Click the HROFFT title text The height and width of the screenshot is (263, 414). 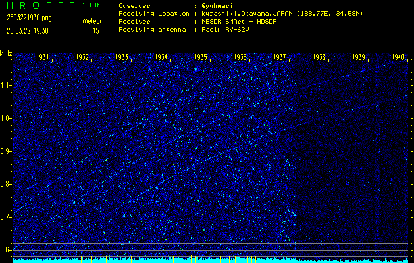pos(41,5)
